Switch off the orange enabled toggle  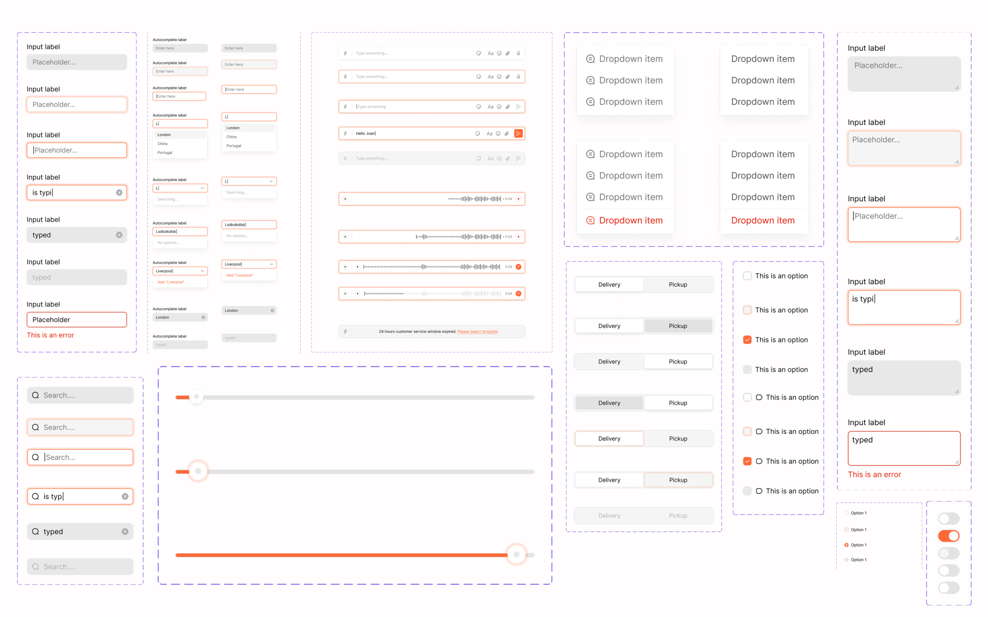(x=949, y=536)
